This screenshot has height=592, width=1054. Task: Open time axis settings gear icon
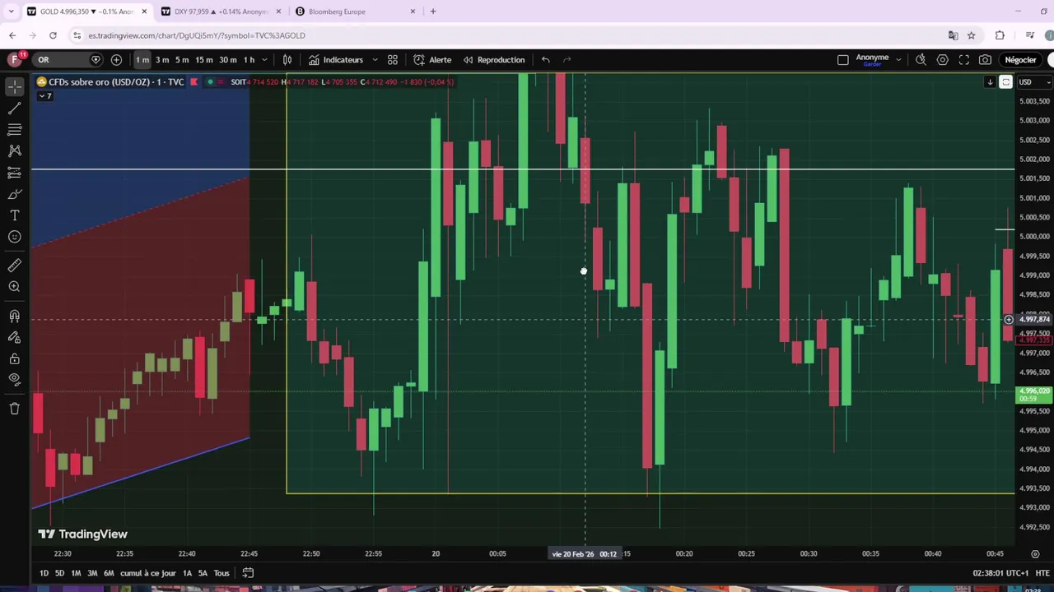pos(1035,554)
